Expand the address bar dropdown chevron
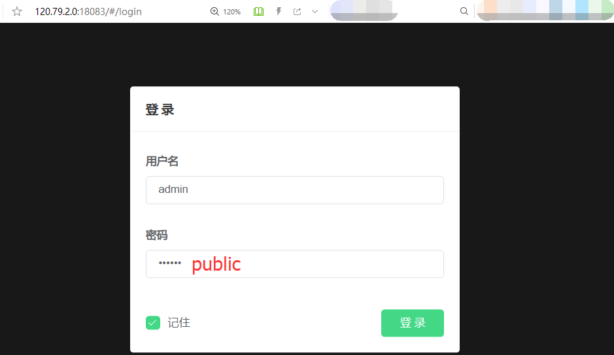Image resolution: width=614 pixels, height=355 pixels. [x=315, y=11]
